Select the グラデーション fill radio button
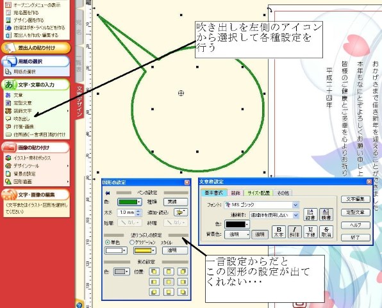Viewport: 382px width, 308px height. coord(132,242)
